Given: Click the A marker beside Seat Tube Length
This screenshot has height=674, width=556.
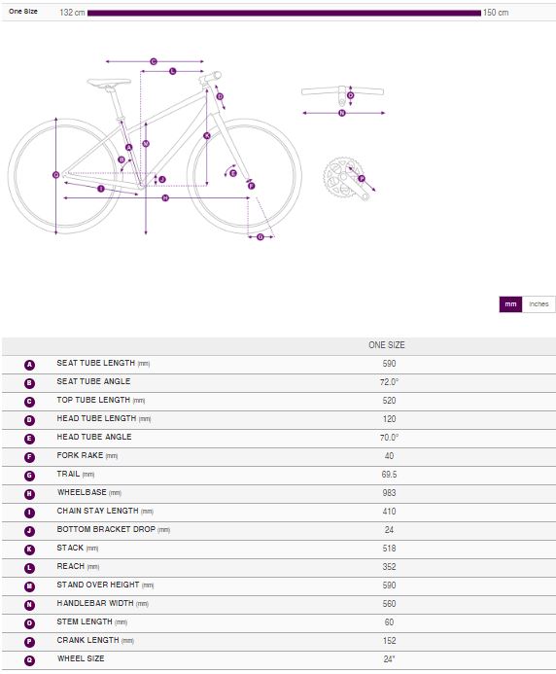Looking at the screenshot, I should pos(29,365).
